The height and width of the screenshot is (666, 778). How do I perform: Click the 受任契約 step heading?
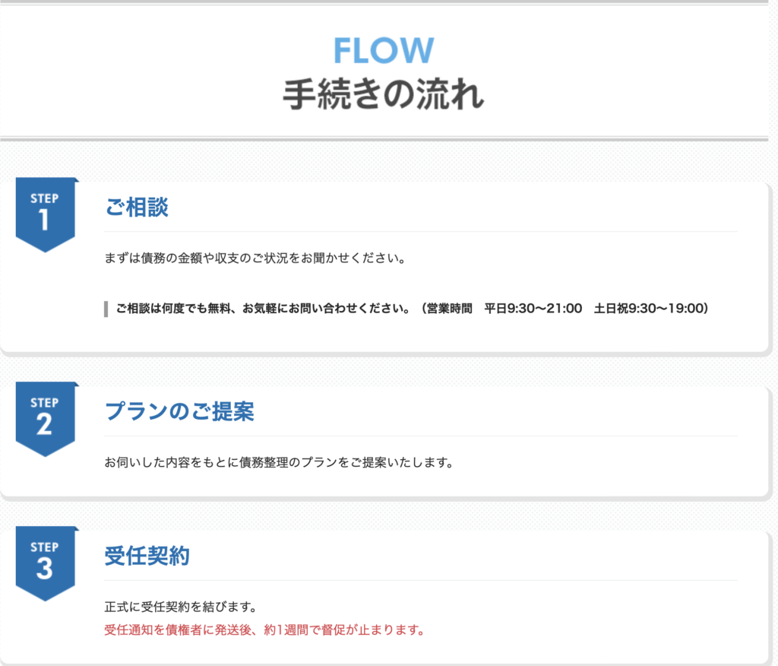(147, 556)
